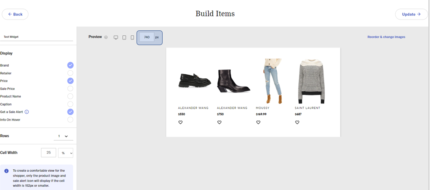This screenshot has height=190, width=430.
Task: Go back using the Back button
Action: [15, 14]
